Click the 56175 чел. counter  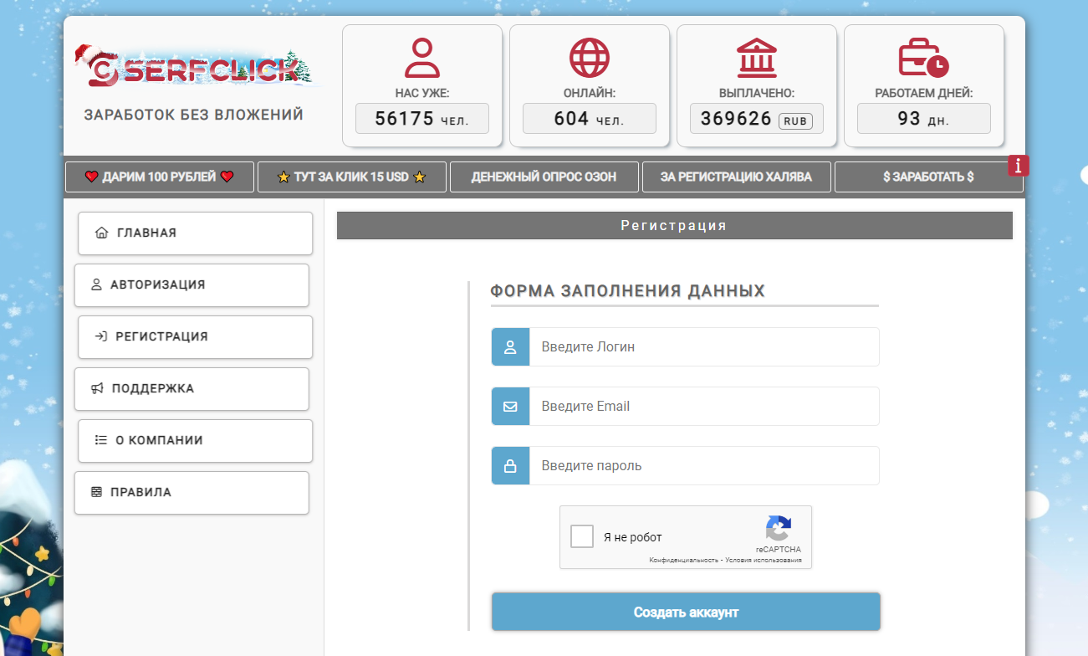(421, 119)
